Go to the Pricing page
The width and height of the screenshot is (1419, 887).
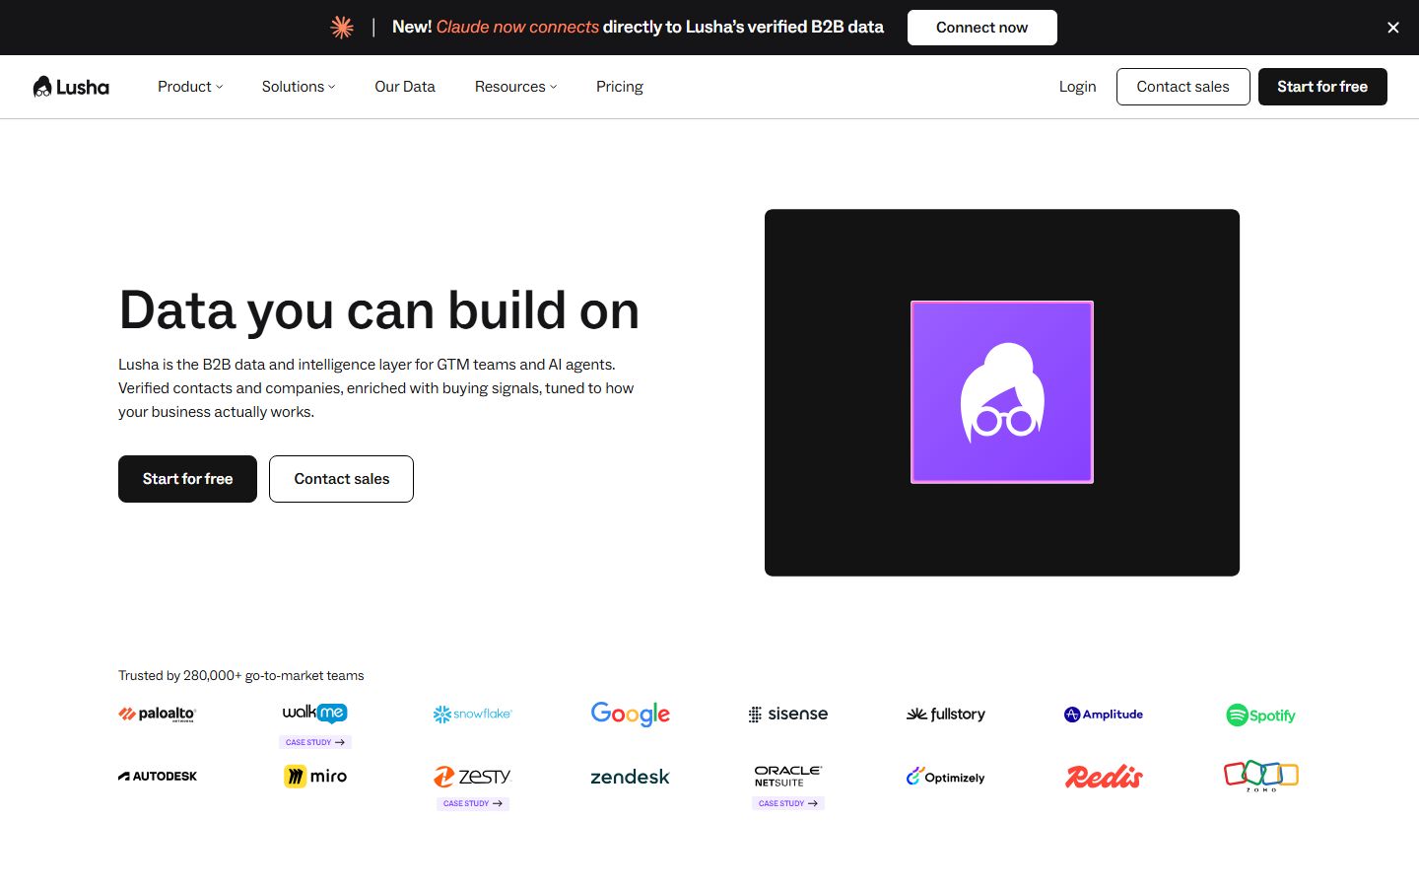[x=620, y=87]
